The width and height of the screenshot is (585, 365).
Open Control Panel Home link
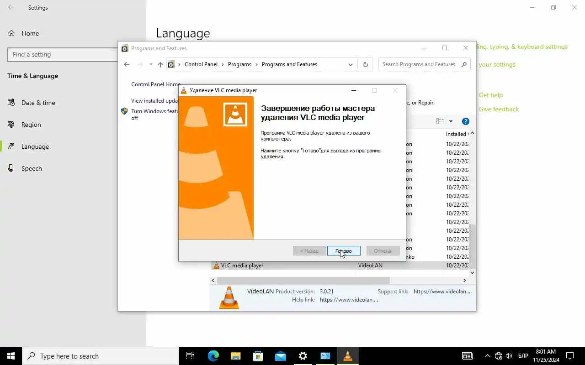pos(156,84)
